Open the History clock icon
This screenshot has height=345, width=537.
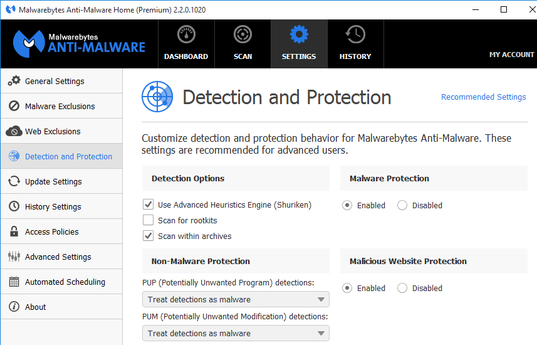pyautogui.click(x=355, y=34)
